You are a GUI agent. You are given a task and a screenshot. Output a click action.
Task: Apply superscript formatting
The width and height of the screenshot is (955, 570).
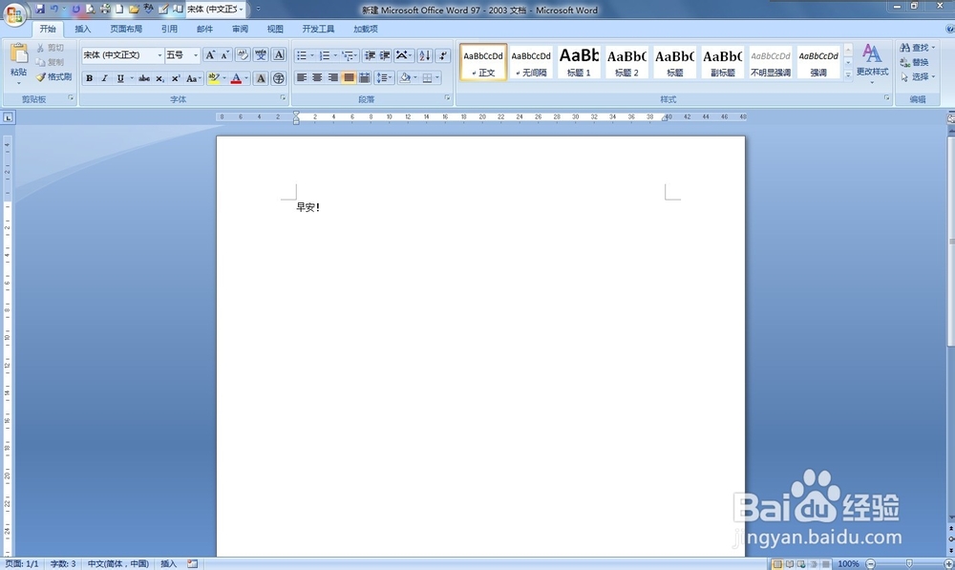(x=176, y=78)
